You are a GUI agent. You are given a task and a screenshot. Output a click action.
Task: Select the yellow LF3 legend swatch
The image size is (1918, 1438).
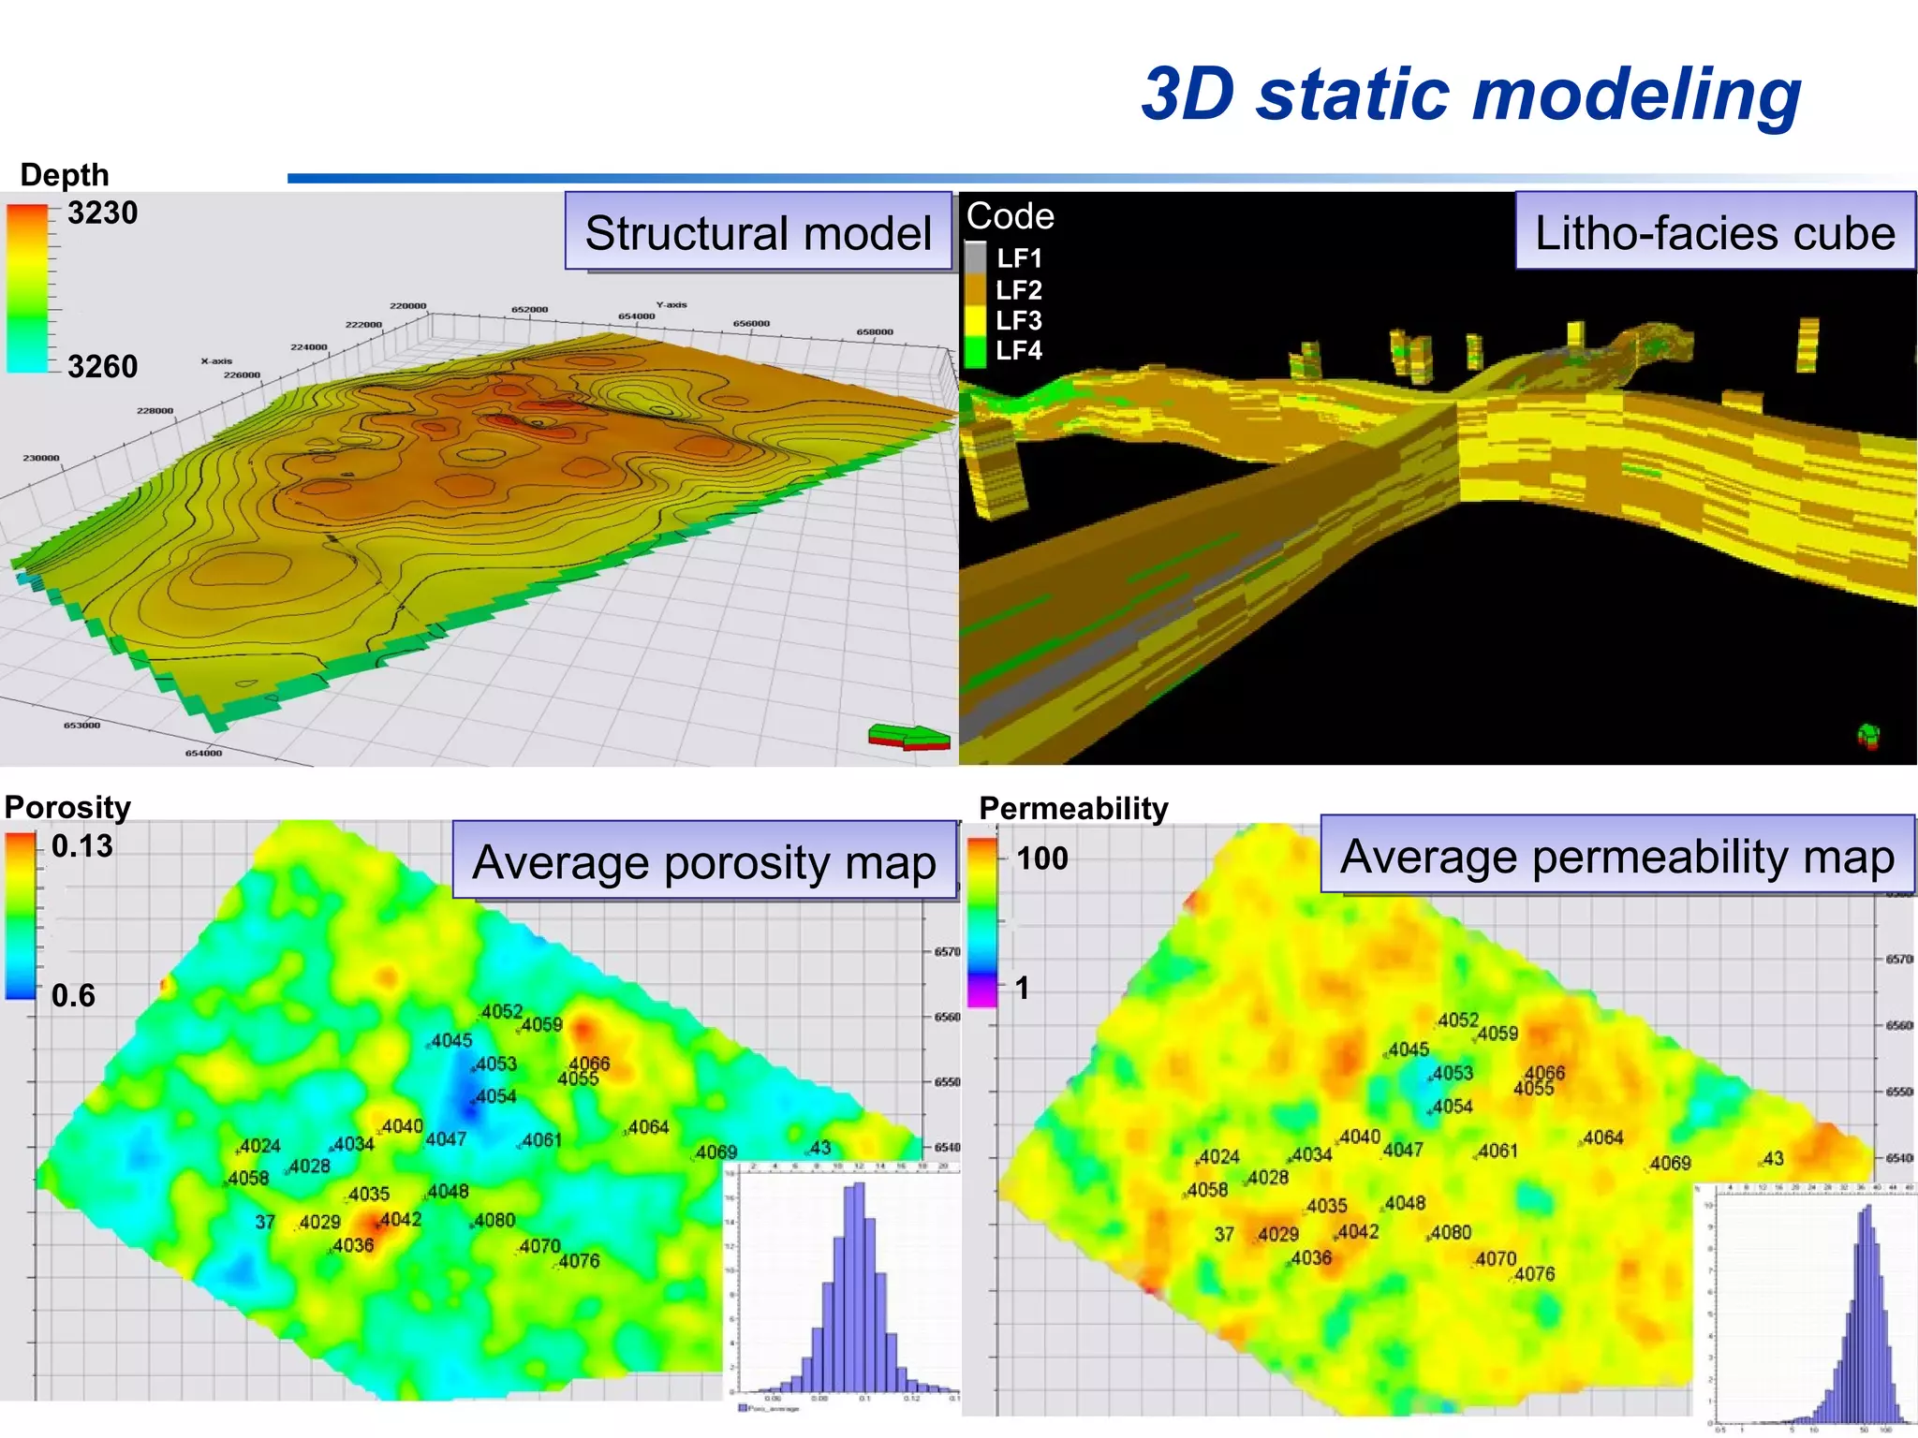coord(976,320)
